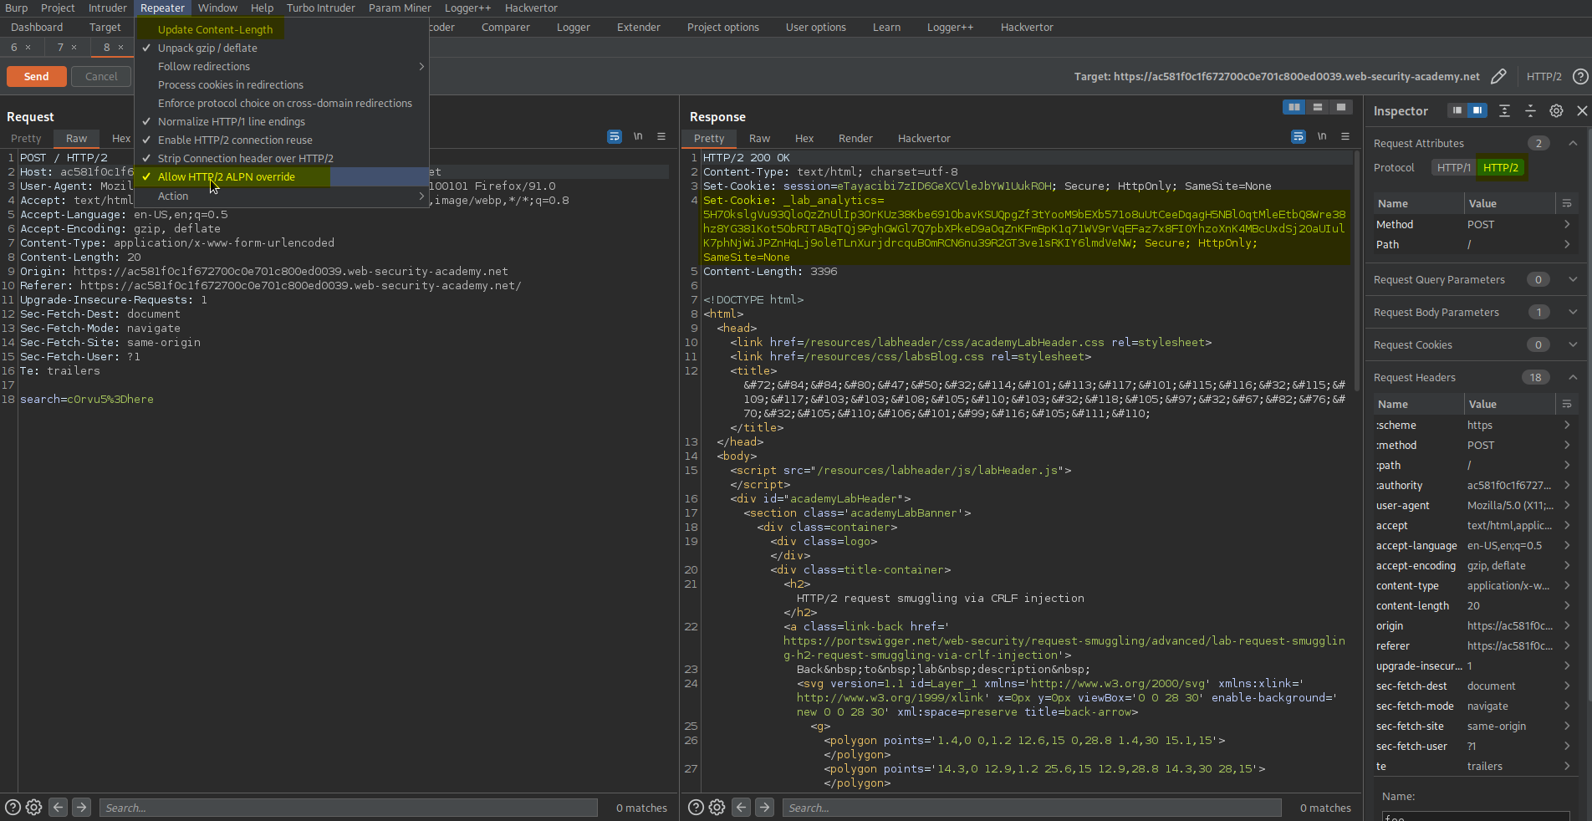Open the Window menu
Image resolution: width=1592 pixels, height=821 pixels.
coord(217,8)
